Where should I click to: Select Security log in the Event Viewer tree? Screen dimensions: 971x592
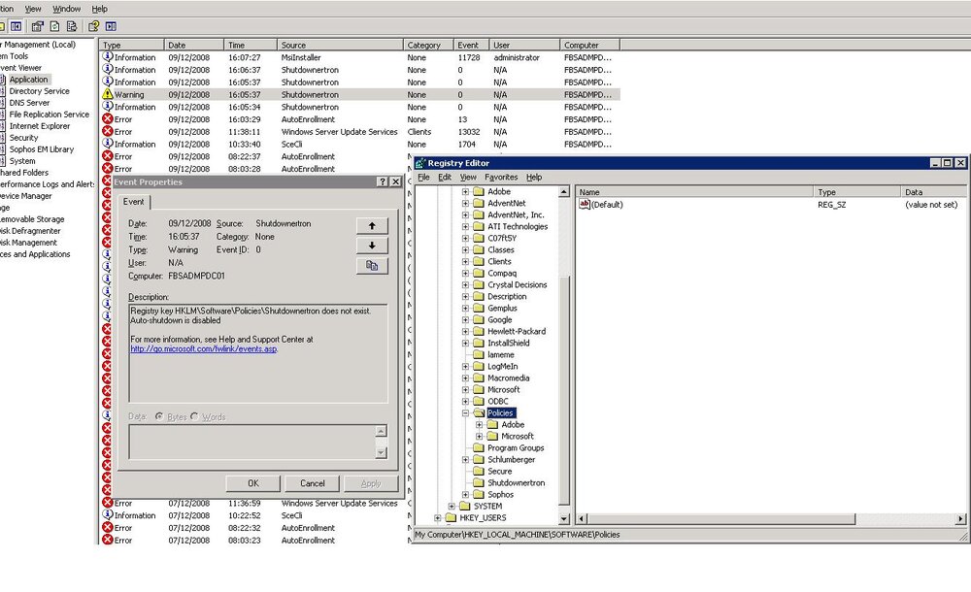point(23,138)
